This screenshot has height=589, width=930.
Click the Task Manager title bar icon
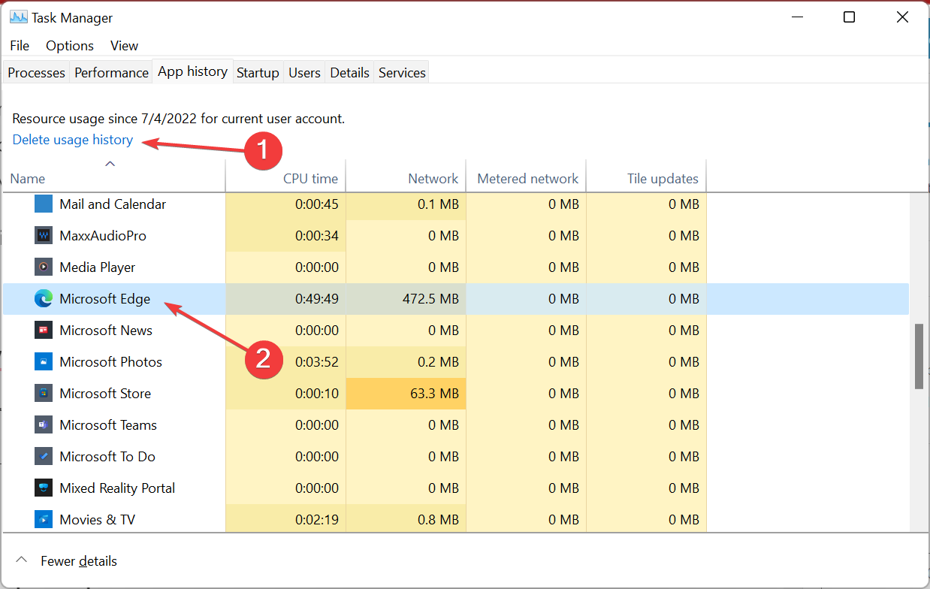point(19,17)
